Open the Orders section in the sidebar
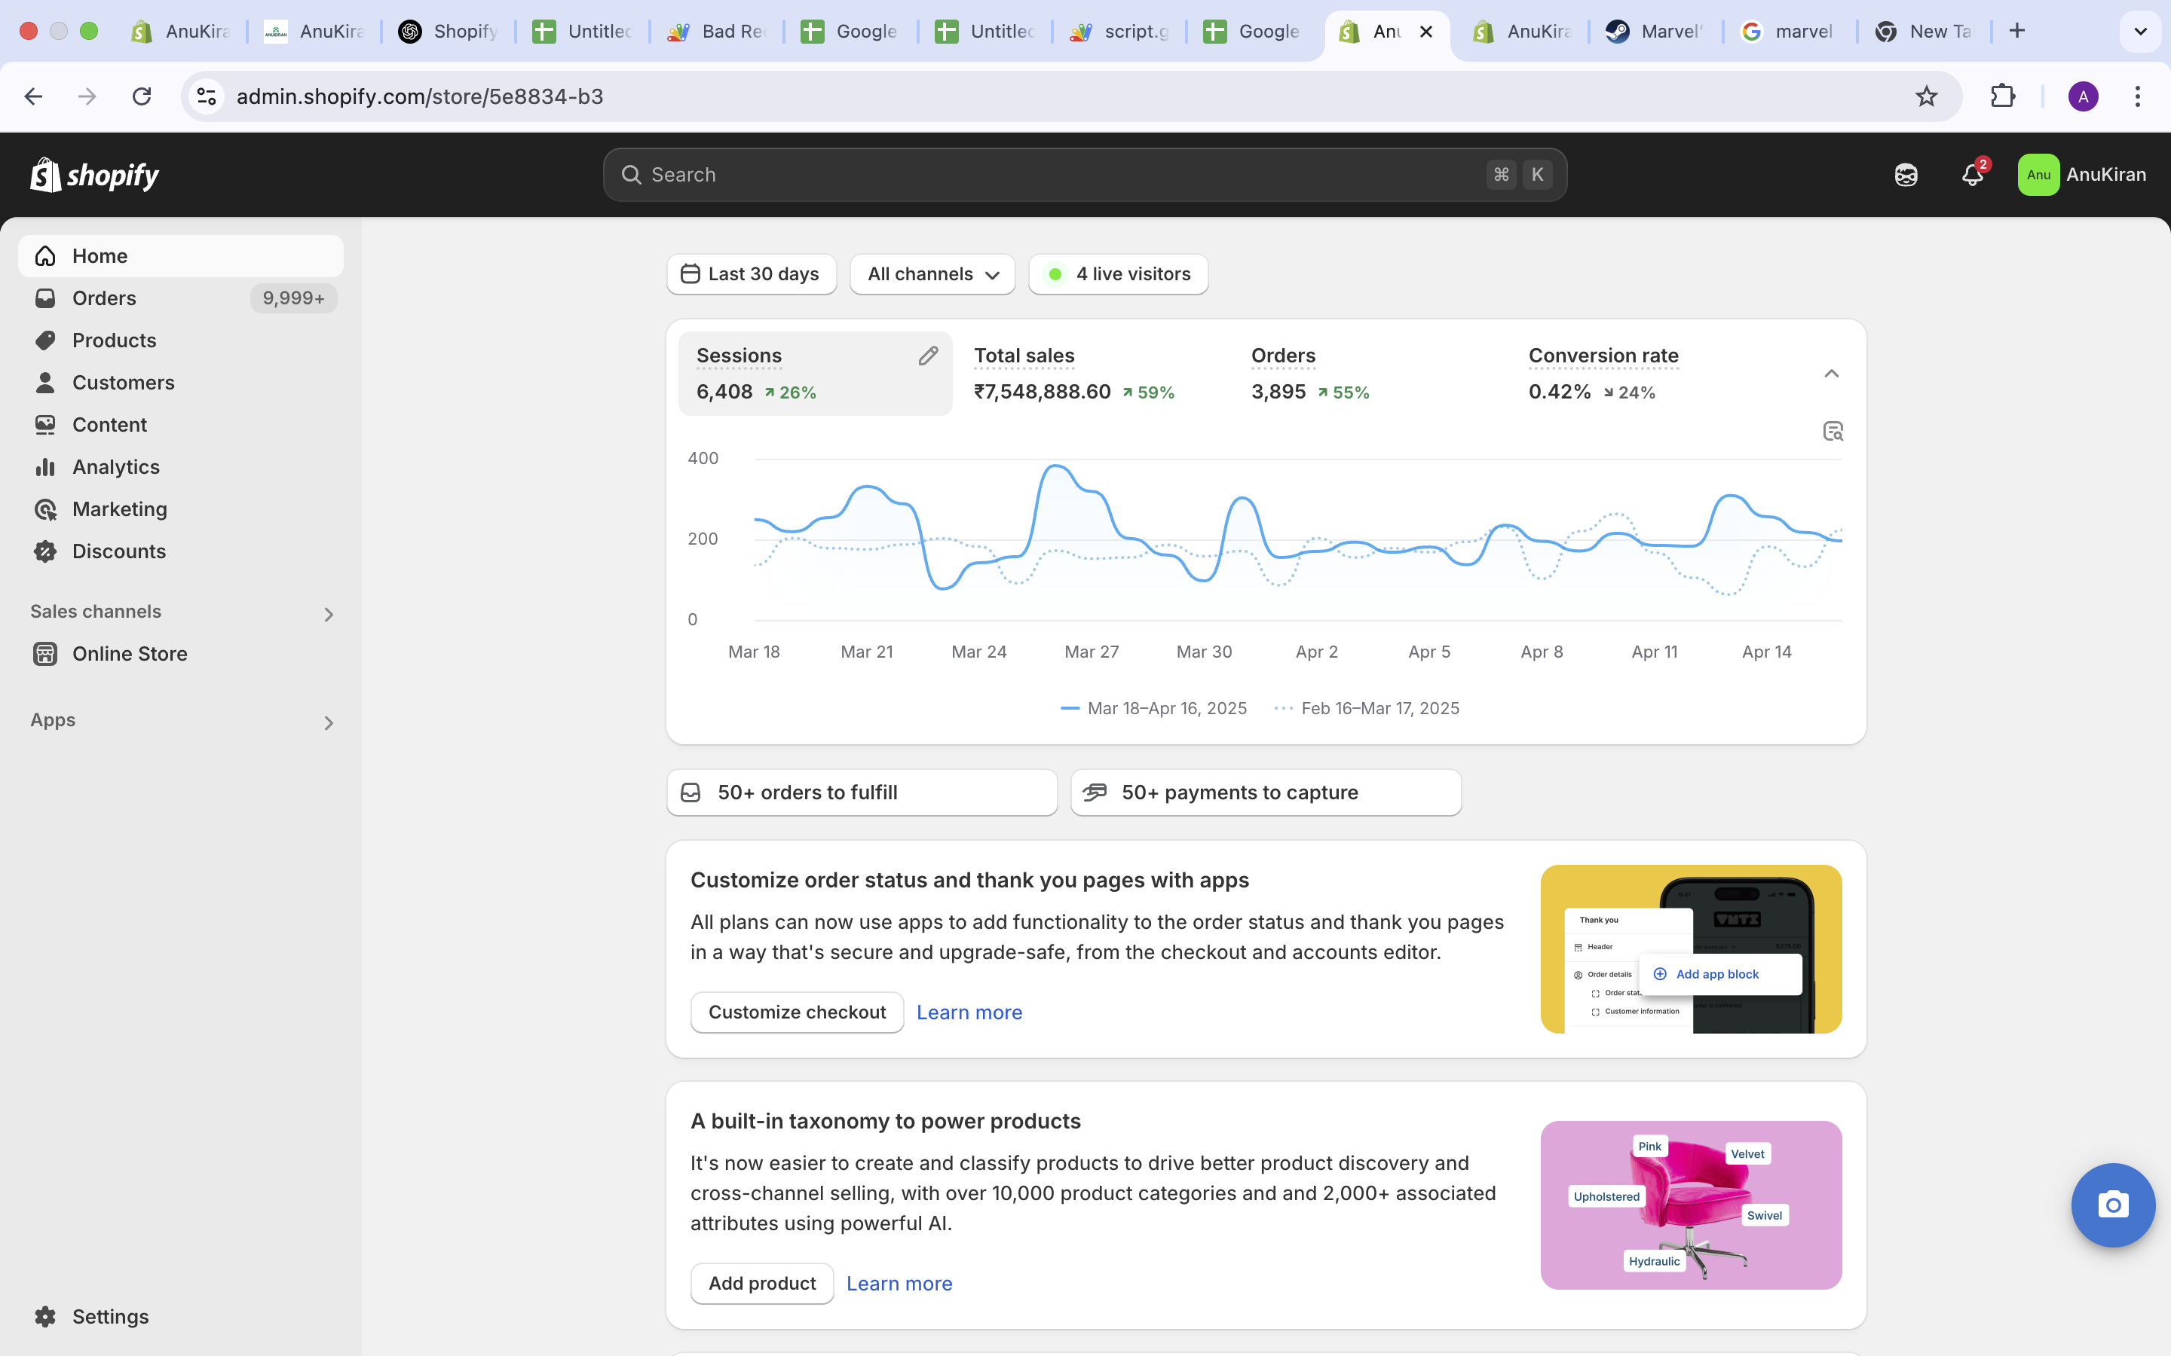 click(x=104, y=298)
